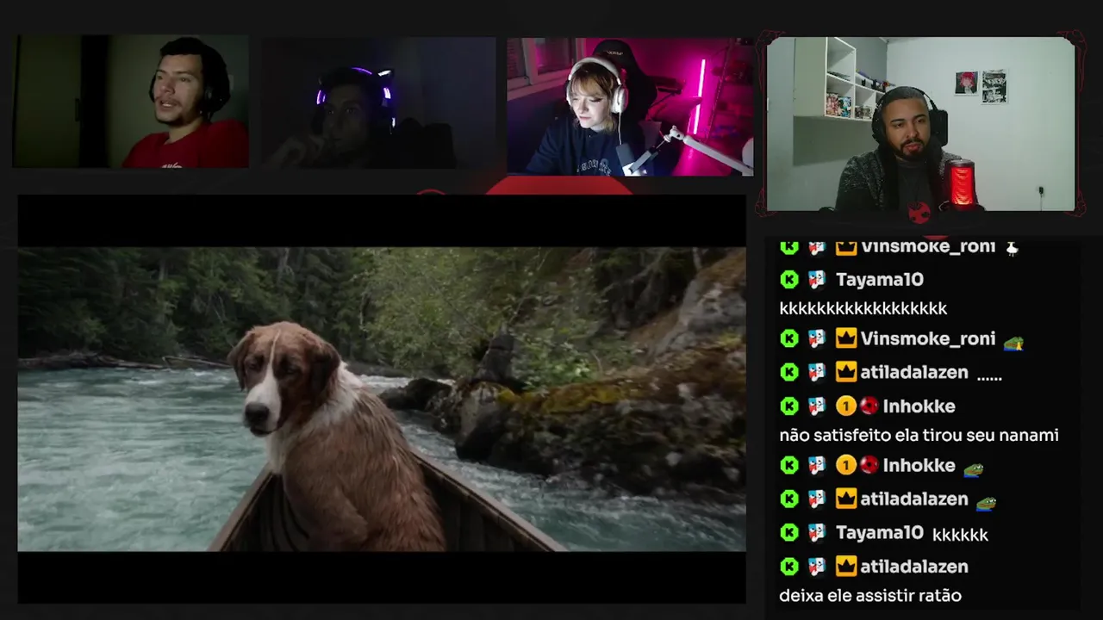Screen dimensions: 1103x620
Task: Click Kick badge beside Tayama10's kkkkkkkkkkkkkkkkkk message
Action: (789, 279)
